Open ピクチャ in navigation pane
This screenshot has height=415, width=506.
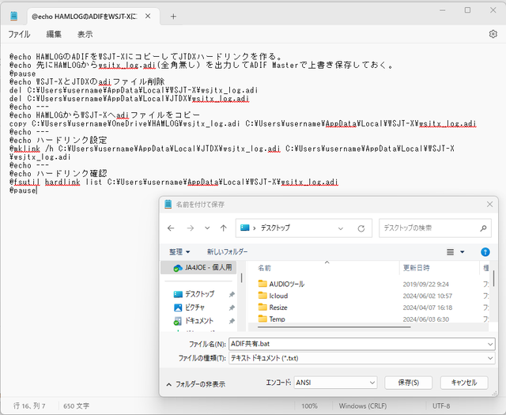click(194, 307)
